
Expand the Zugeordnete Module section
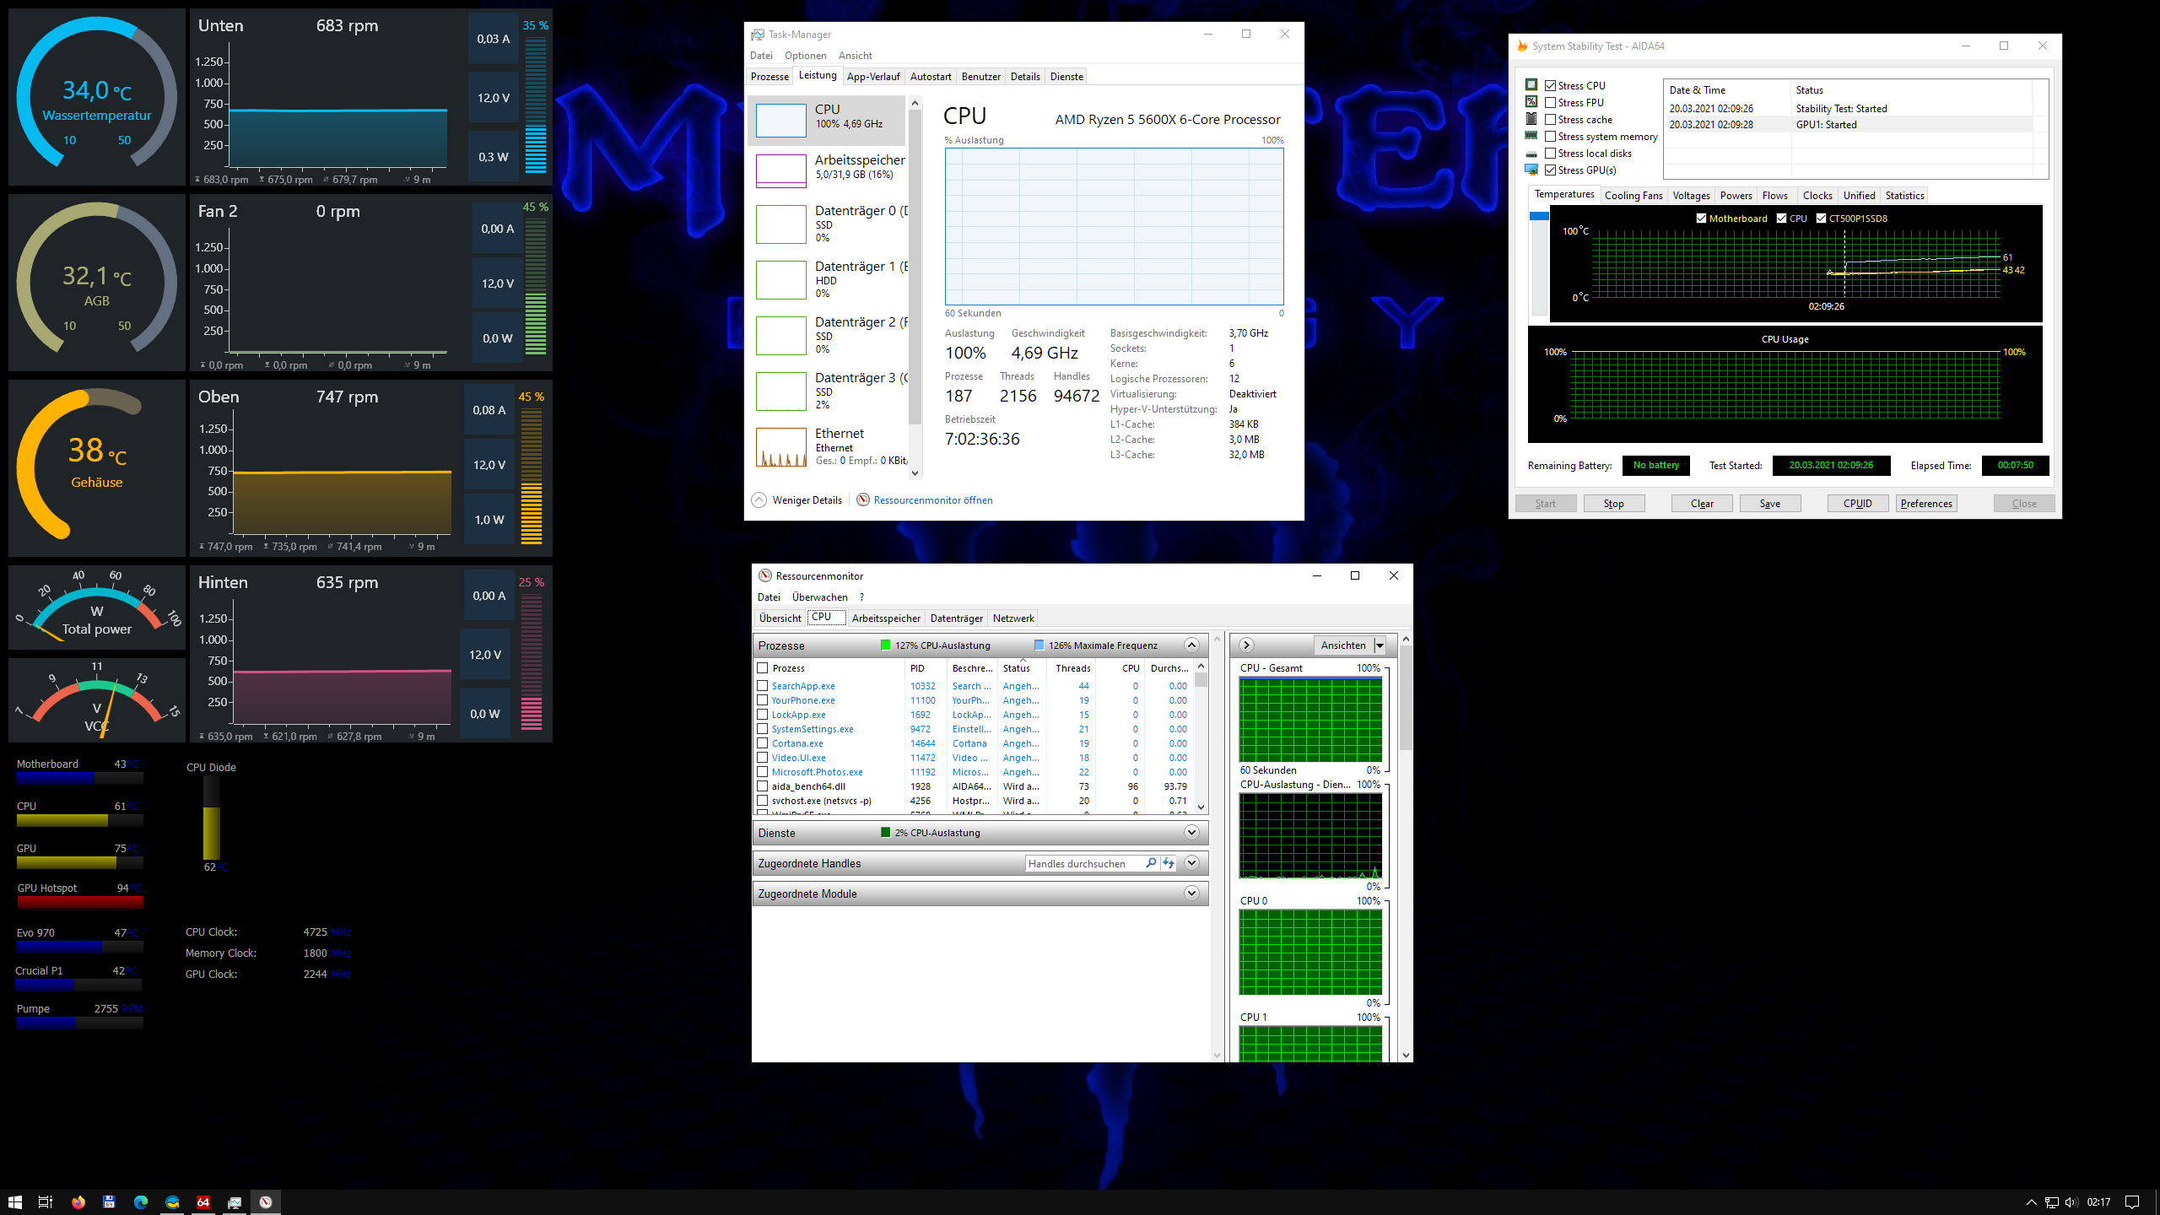click(x=1191, y=894)
